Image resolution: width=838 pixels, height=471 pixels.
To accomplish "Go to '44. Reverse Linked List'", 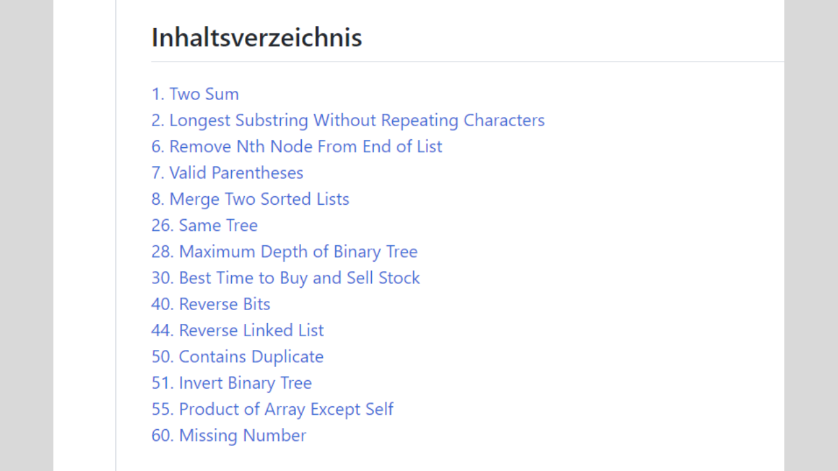I will click(x=238, y=330).
